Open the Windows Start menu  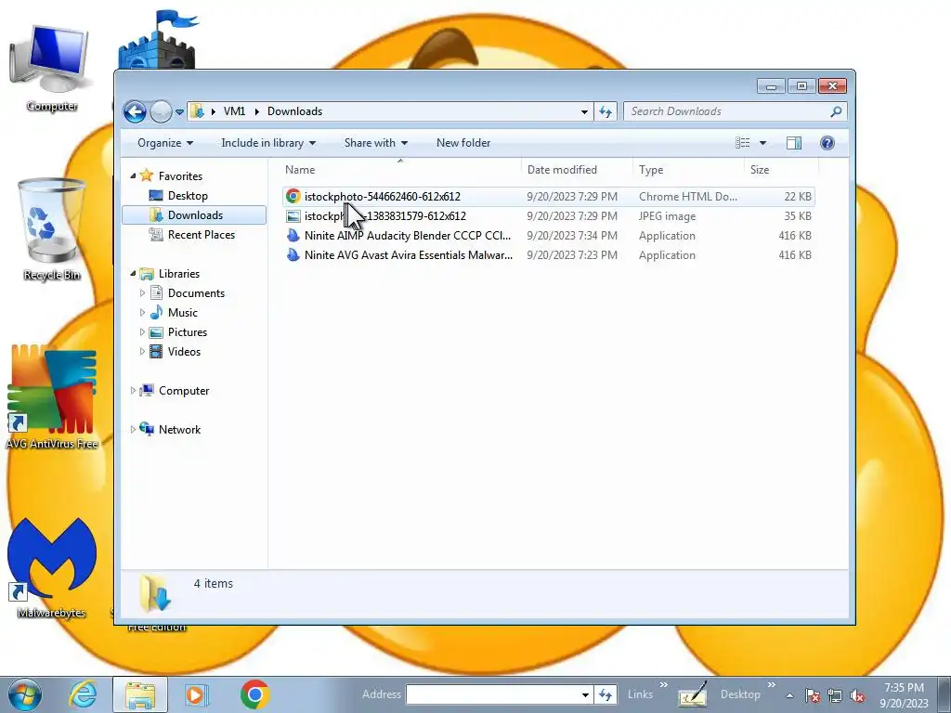(x=25, y=694)
